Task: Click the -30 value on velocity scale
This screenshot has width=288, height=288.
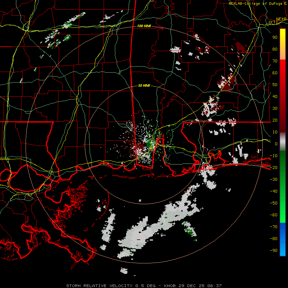Action: [274, 180]
